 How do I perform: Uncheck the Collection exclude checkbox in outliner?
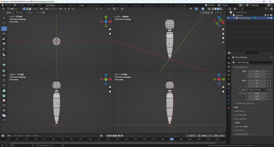265,15
